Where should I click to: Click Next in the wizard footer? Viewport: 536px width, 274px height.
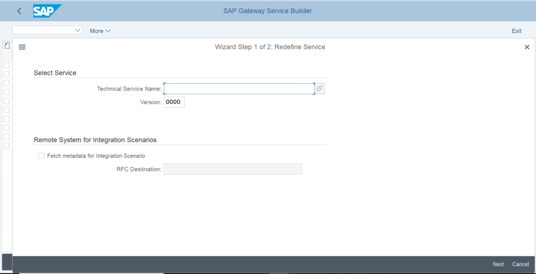coord(498,264)
